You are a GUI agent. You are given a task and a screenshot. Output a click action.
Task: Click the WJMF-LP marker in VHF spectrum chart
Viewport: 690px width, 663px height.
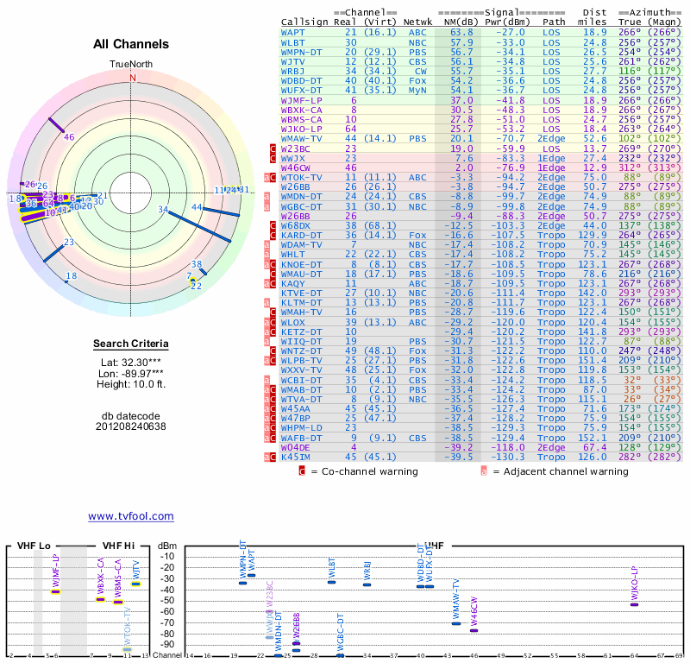55,591
